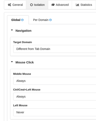Click the info icon next to Per Domain
The image size is (96, 121).
click(x=50, y=20)
